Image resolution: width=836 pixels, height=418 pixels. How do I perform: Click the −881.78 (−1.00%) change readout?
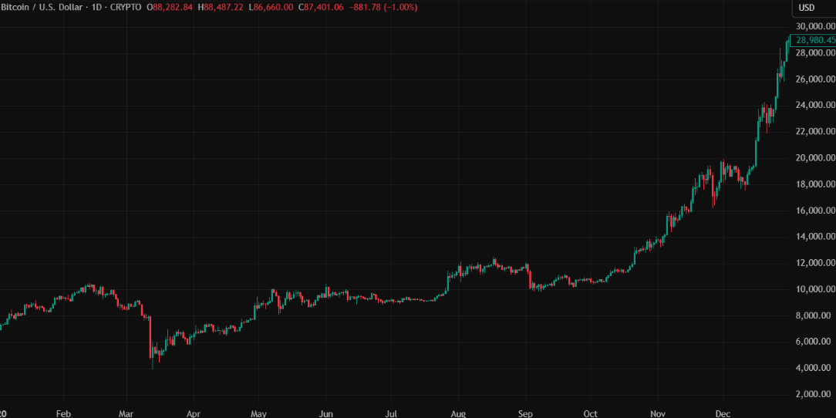coord(383,8)
